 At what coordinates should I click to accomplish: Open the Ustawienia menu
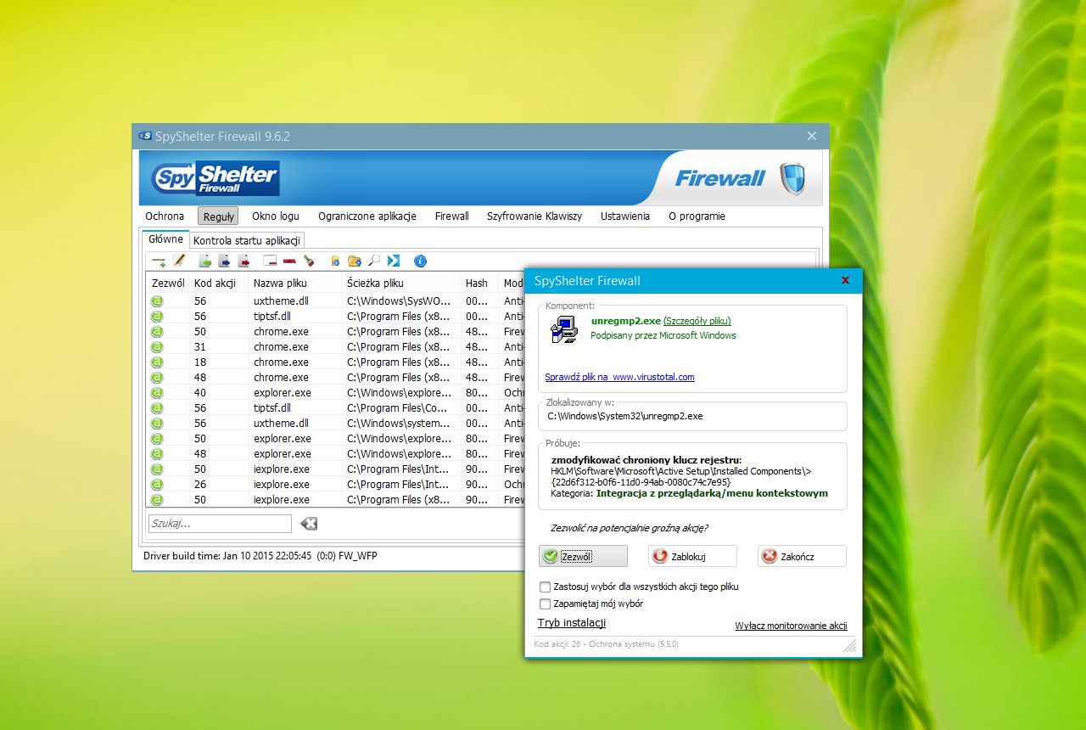tap(625, 216)
